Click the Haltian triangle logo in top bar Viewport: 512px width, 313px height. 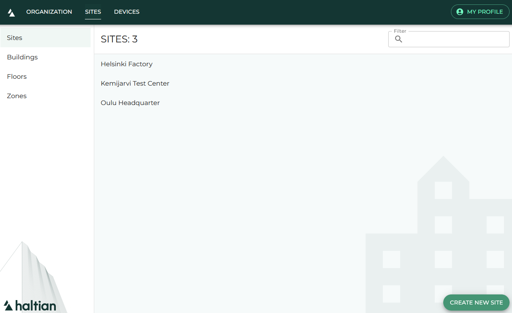11,12
